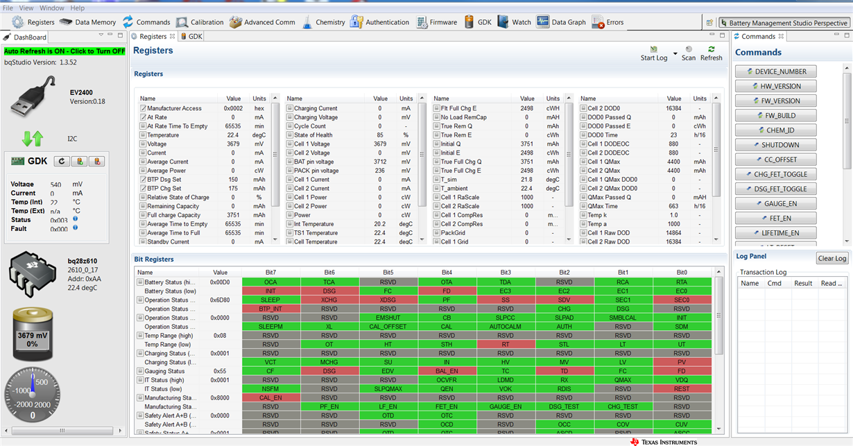Viewport: 853px width, 446px height.
Task: Click the BAL_EN bit cell
Action: 447,371
